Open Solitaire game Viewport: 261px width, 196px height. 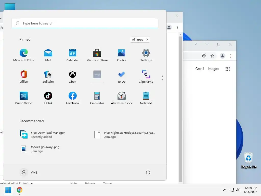pos(48,77)
